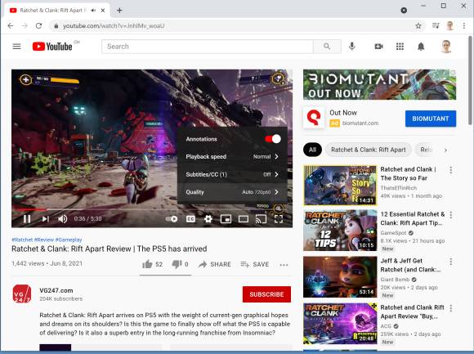This screenshot has height=354, width=474.
Task: Select the All filter chip
Action: coord(312,150)
